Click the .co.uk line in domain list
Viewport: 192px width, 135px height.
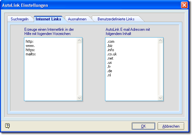[x=112, y=54]
